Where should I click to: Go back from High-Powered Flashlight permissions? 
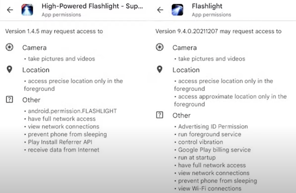click(x=10, y=10)
